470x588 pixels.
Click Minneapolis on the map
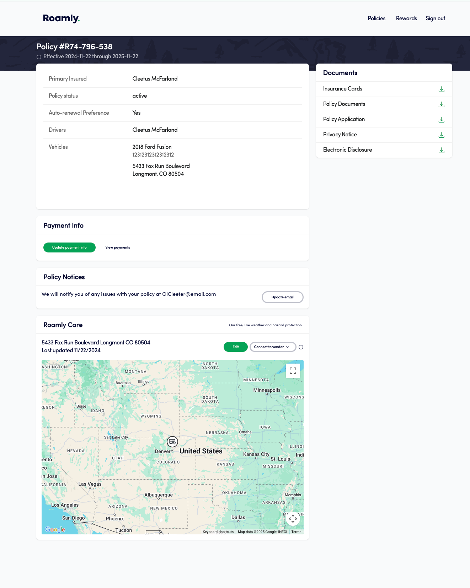tap(267, 390)
